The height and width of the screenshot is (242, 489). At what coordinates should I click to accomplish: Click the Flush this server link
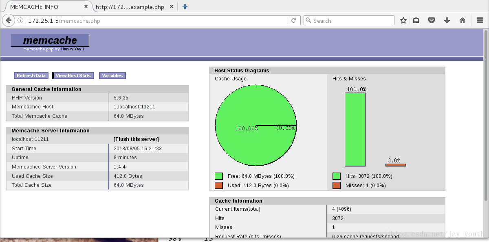136,139
